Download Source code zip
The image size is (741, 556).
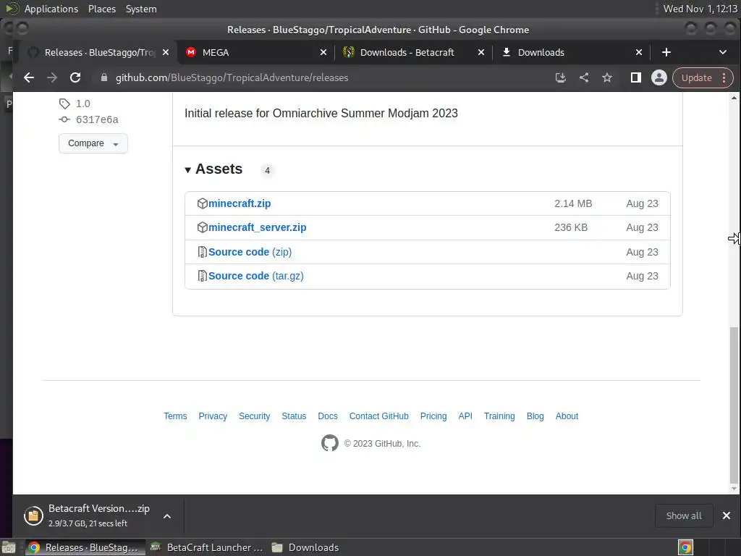250,252
